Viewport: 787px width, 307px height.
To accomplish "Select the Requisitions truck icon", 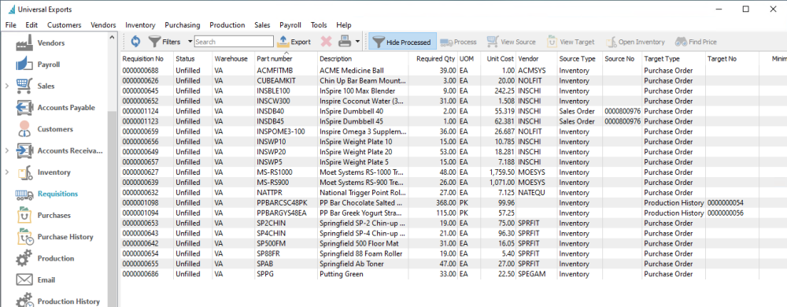I will (x=24, y=194).
